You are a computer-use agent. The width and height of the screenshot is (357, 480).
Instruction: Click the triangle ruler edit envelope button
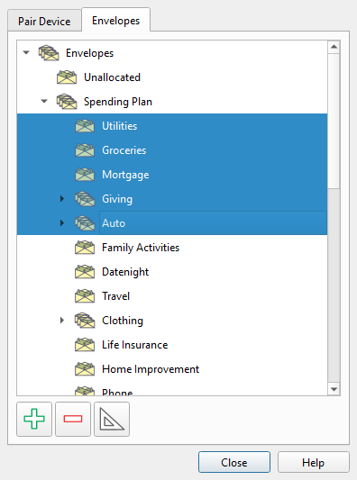click(x=112, y=419)
